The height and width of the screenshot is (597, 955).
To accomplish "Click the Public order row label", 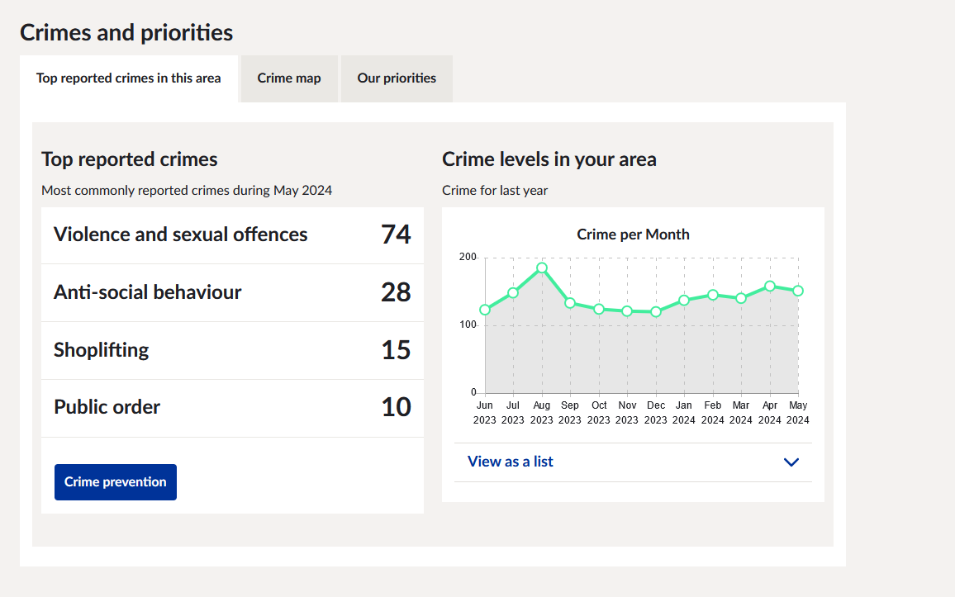I will pyautogui.click(x=107, y=406).
